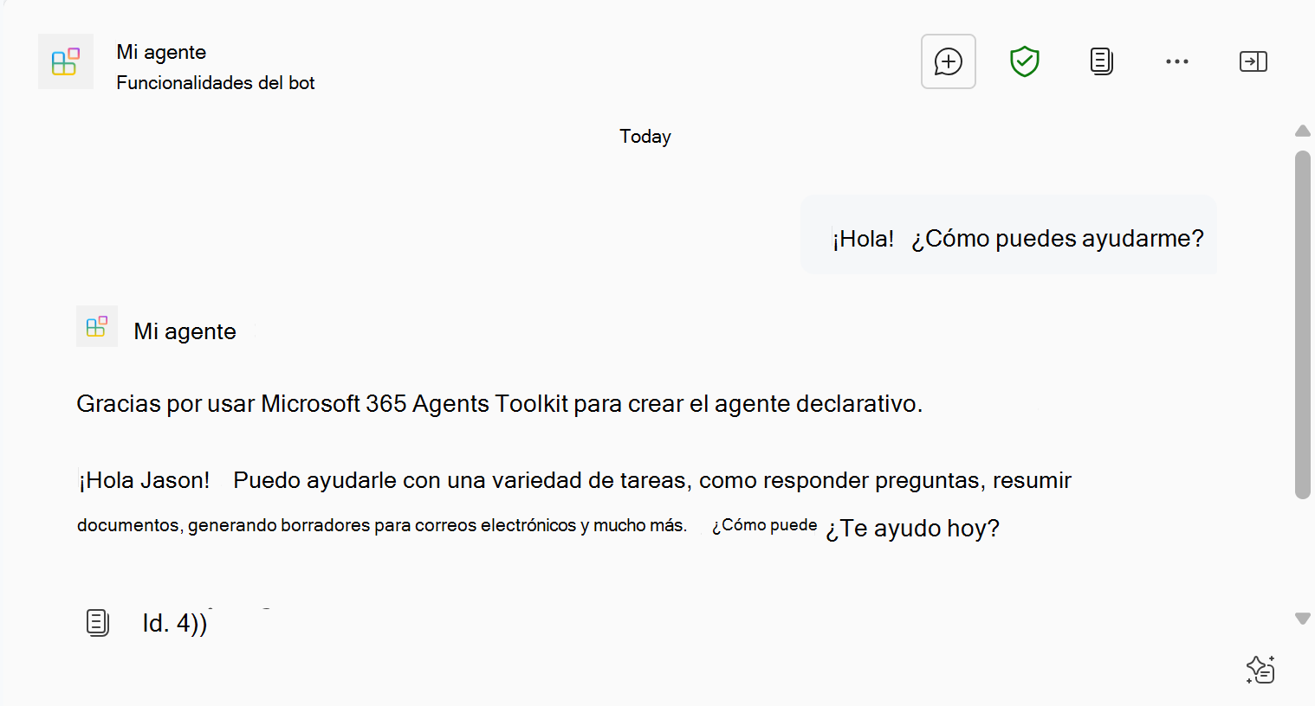
Task: Click the scrollbar up arrow
Action: click(1303, 132)
